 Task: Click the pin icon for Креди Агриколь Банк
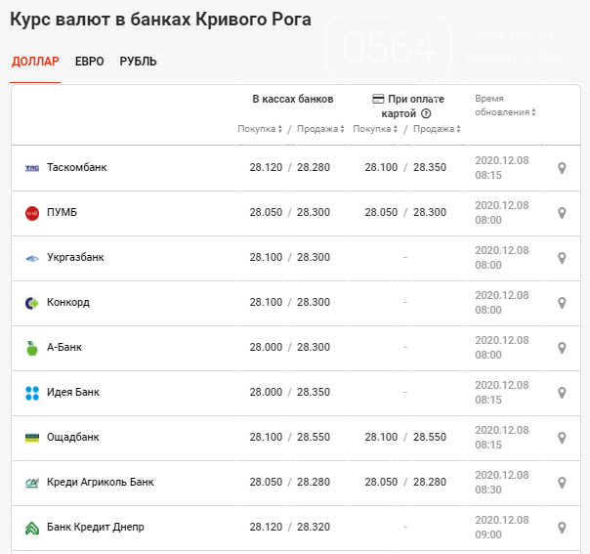click(562, 483)
